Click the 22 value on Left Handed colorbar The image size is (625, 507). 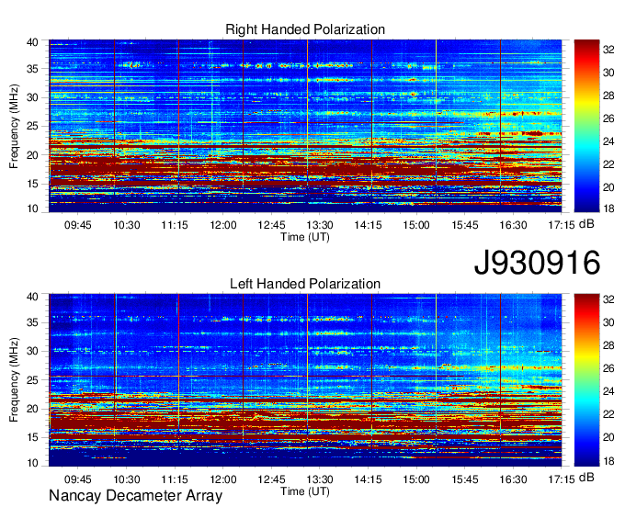coord(608,414)
